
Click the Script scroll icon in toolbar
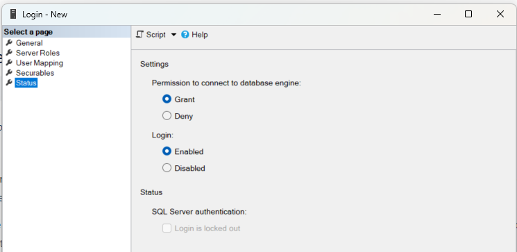(x=139, y=34)
